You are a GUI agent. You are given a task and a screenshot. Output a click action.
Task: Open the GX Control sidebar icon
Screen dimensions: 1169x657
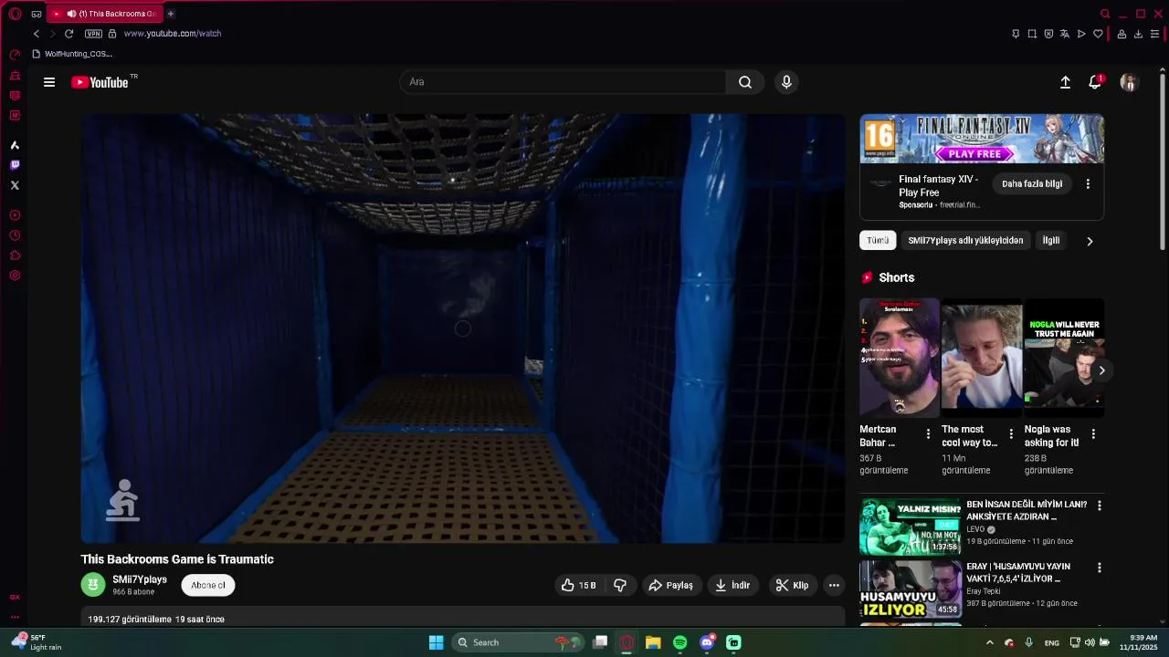click(x=15, y=55)
